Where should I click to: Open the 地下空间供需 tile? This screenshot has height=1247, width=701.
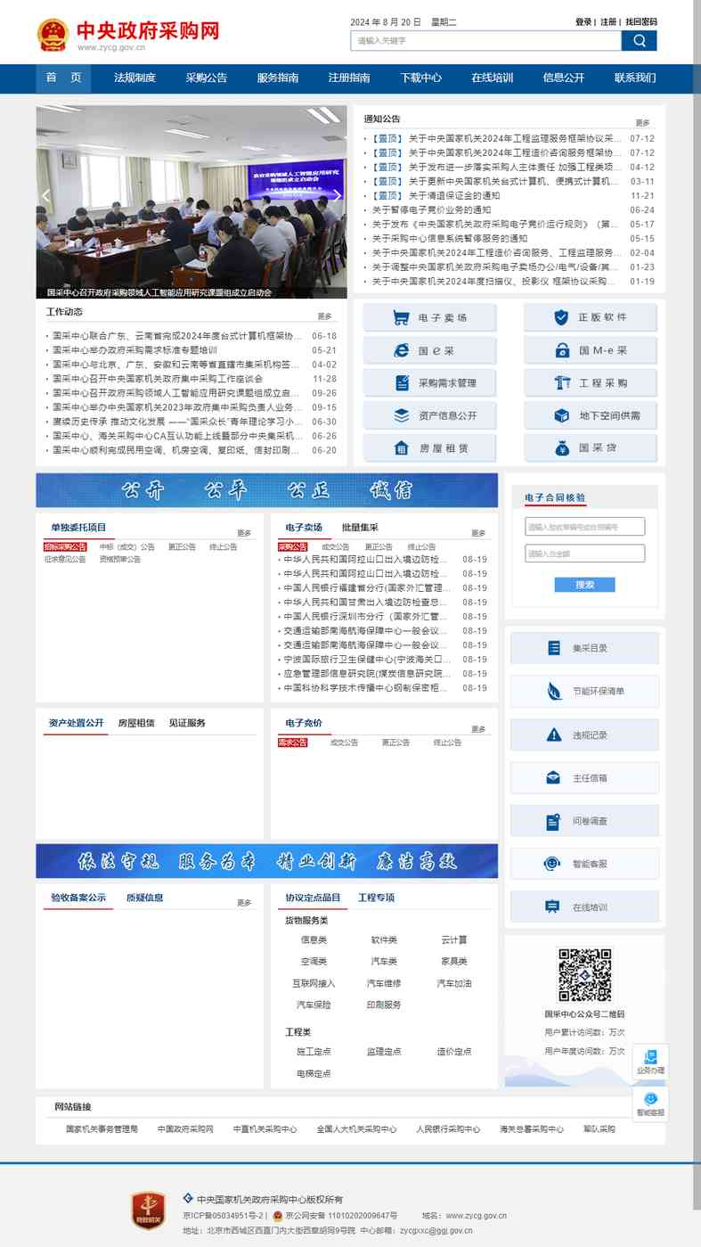[590, 415]
